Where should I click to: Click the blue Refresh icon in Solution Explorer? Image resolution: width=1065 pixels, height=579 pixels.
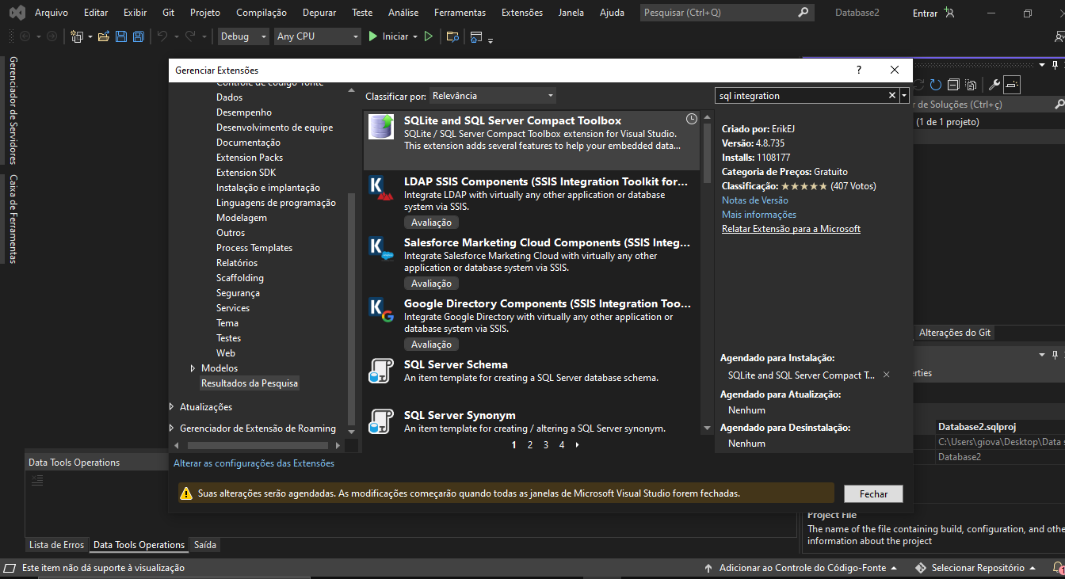(936, 85)
